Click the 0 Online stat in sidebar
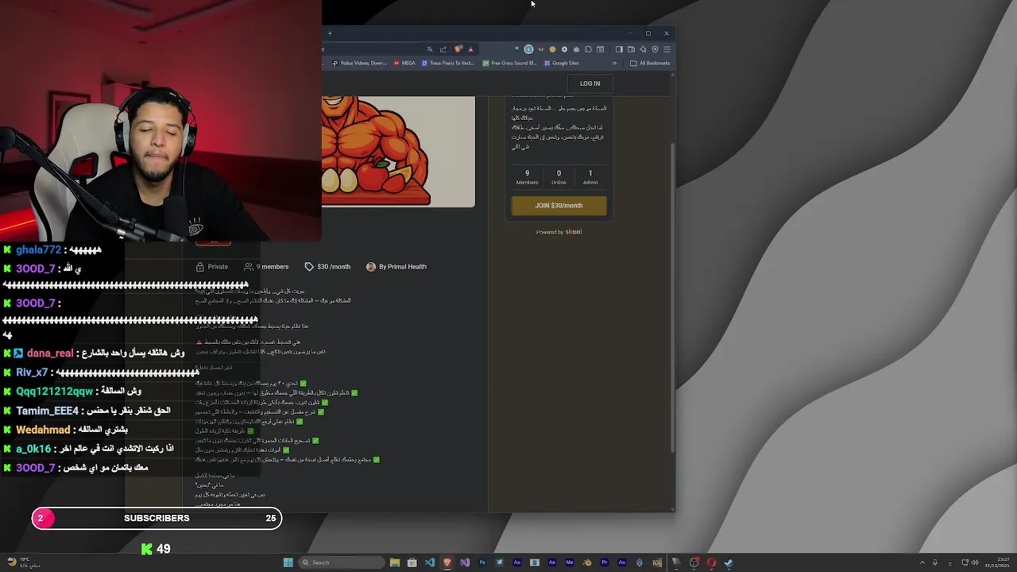Screen dimensions: 1017x572 pyautogui.click(x=559, y=177)
